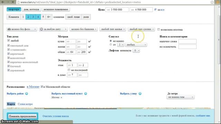Click the общая area от 64 field
This screenshot has width=221, height=124.
point(71,52)
